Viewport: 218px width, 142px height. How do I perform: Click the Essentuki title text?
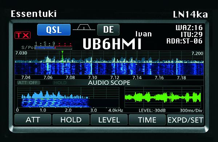pos(34,14)
